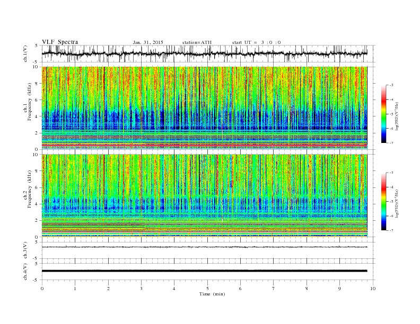Click the 'ch.1(V)' waveform axis label
420x324 pixels.
pos(25,54)
